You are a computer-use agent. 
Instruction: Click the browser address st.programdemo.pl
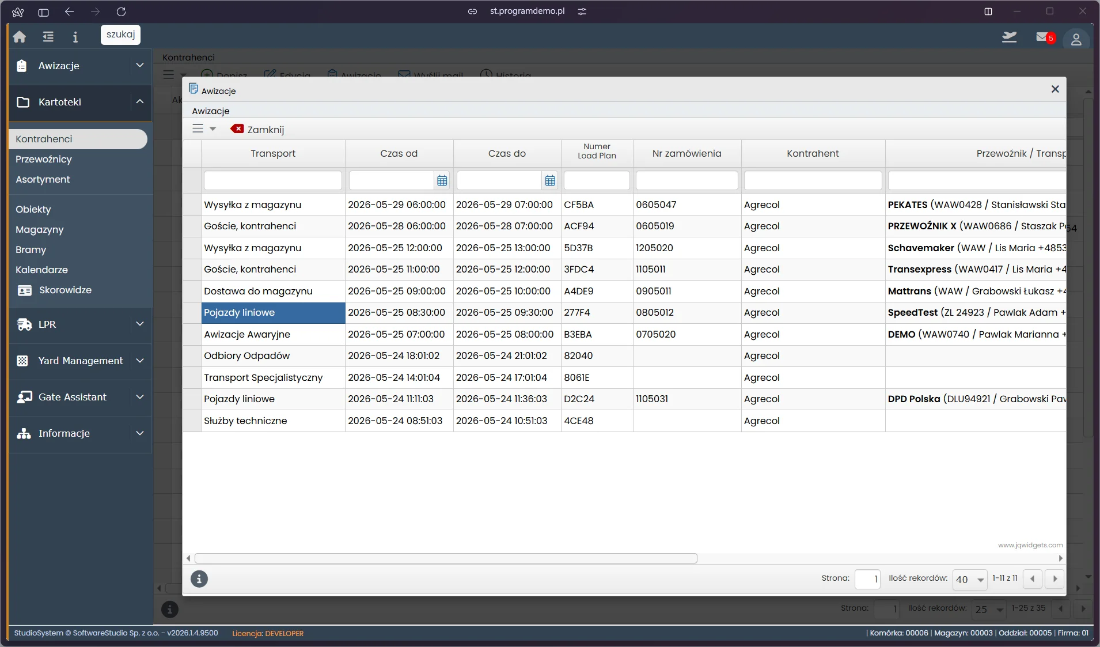click(x=527, y=11)
